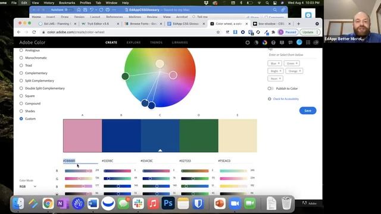Open Word from the dock
381x214 pixels.
93,203
